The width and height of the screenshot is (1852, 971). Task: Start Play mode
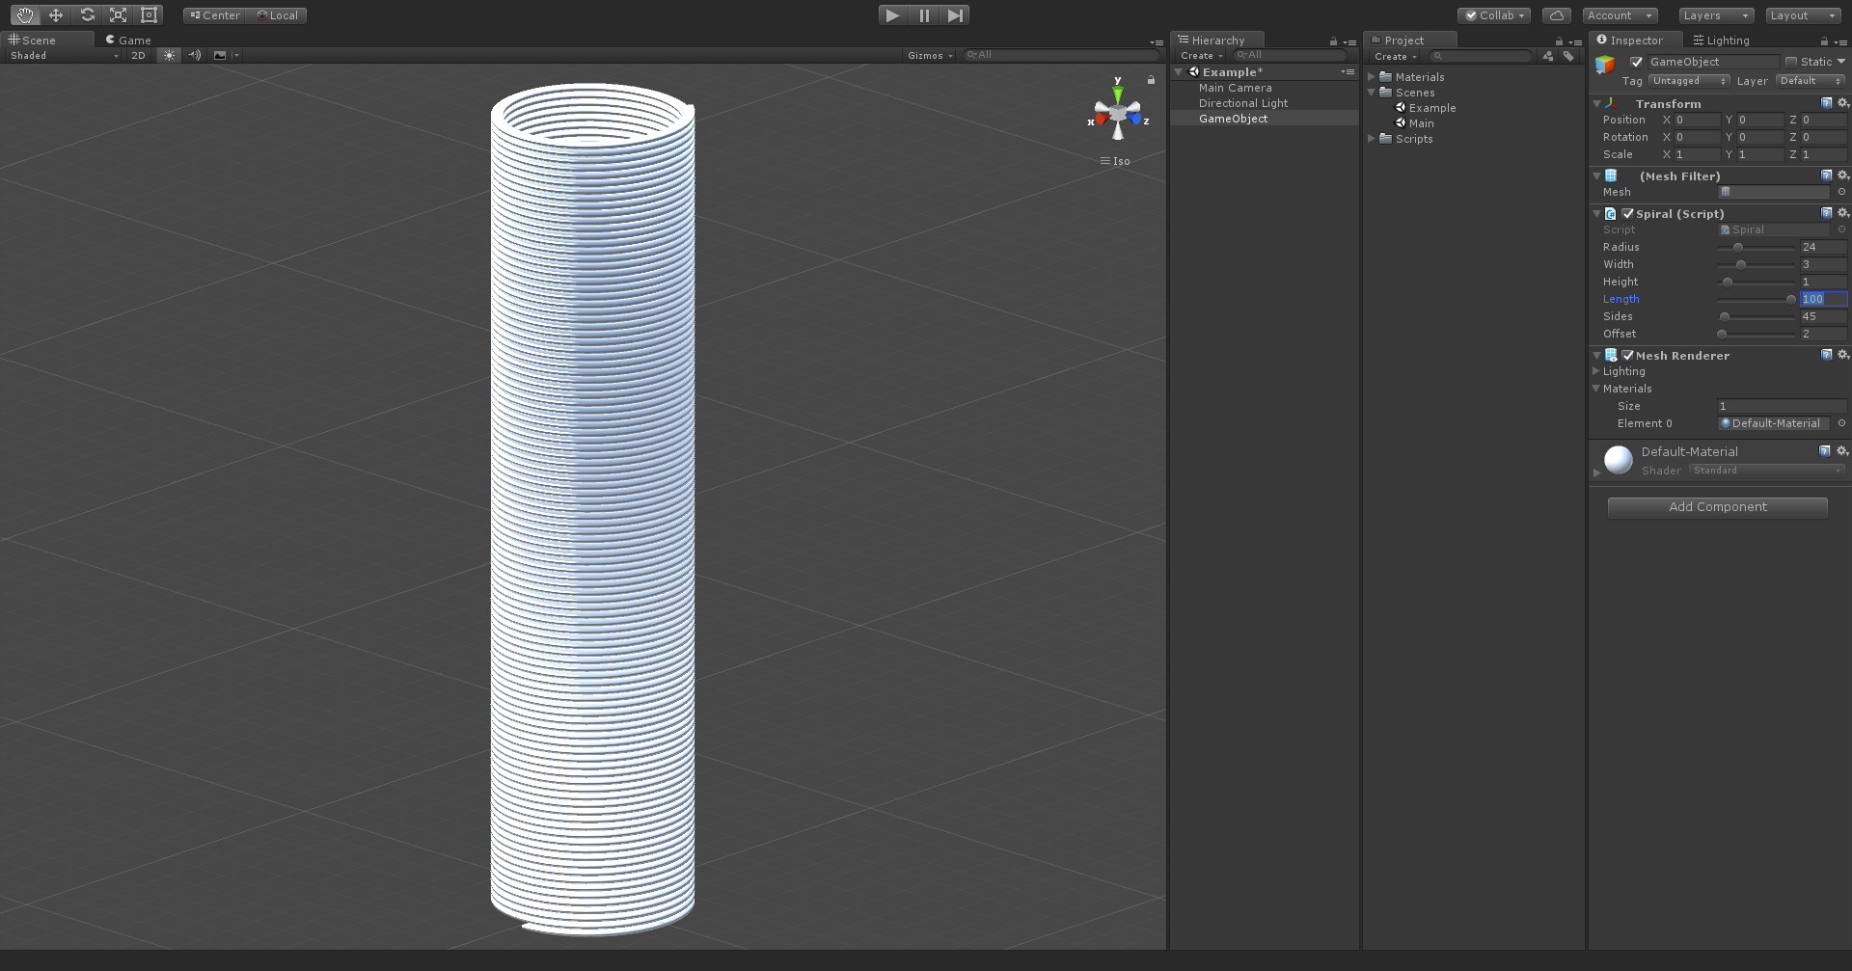click(892, 15)
